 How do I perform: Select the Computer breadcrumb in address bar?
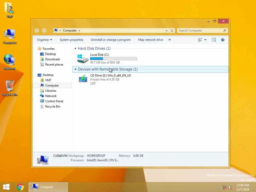click(x=70, y=30)
